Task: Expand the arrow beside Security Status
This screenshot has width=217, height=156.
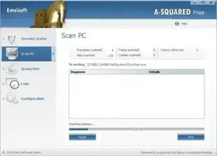Action: point(4,38)
